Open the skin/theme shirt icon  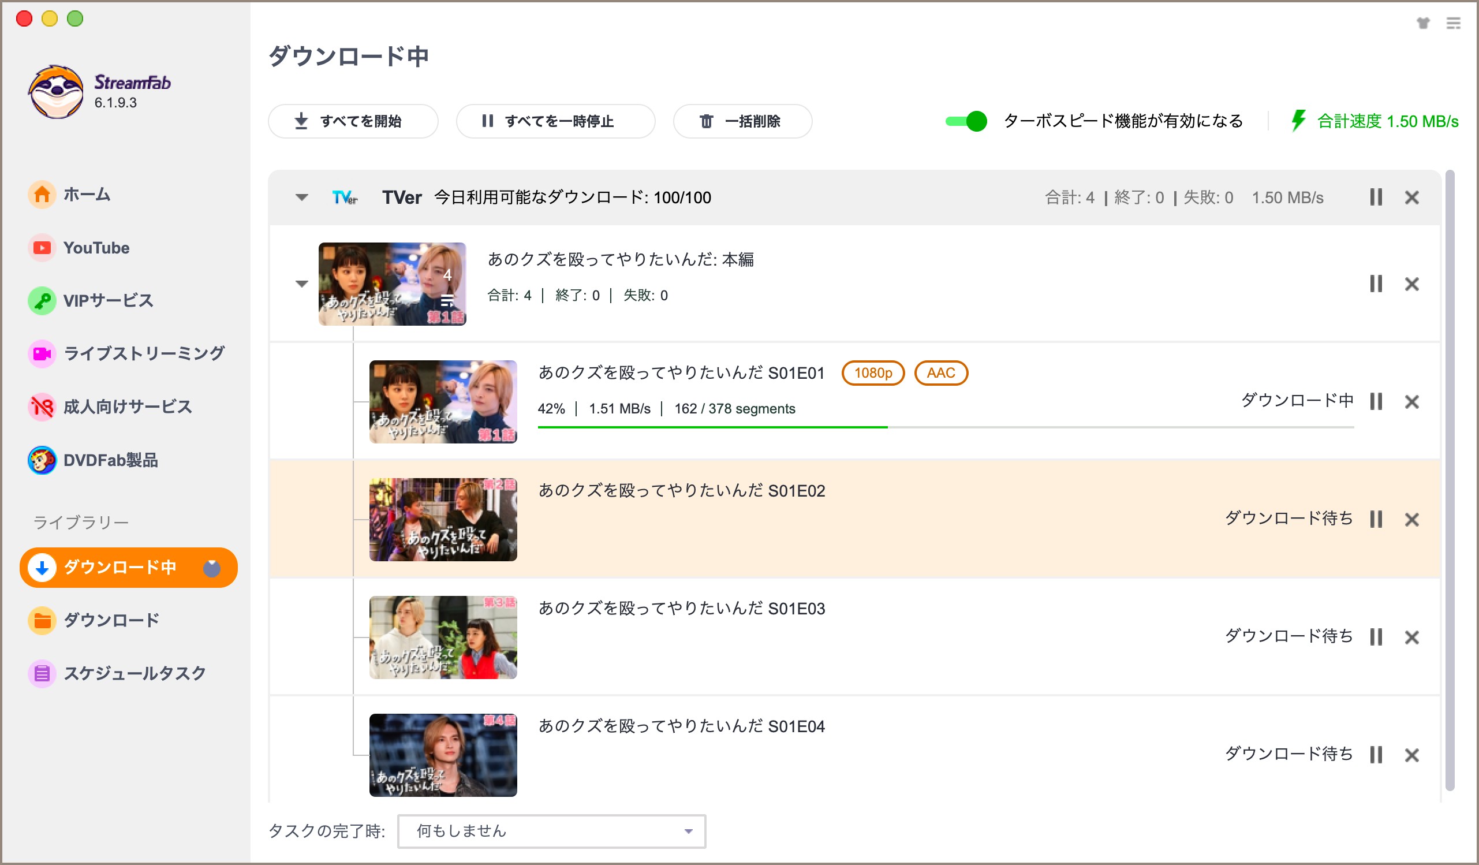1423,23
